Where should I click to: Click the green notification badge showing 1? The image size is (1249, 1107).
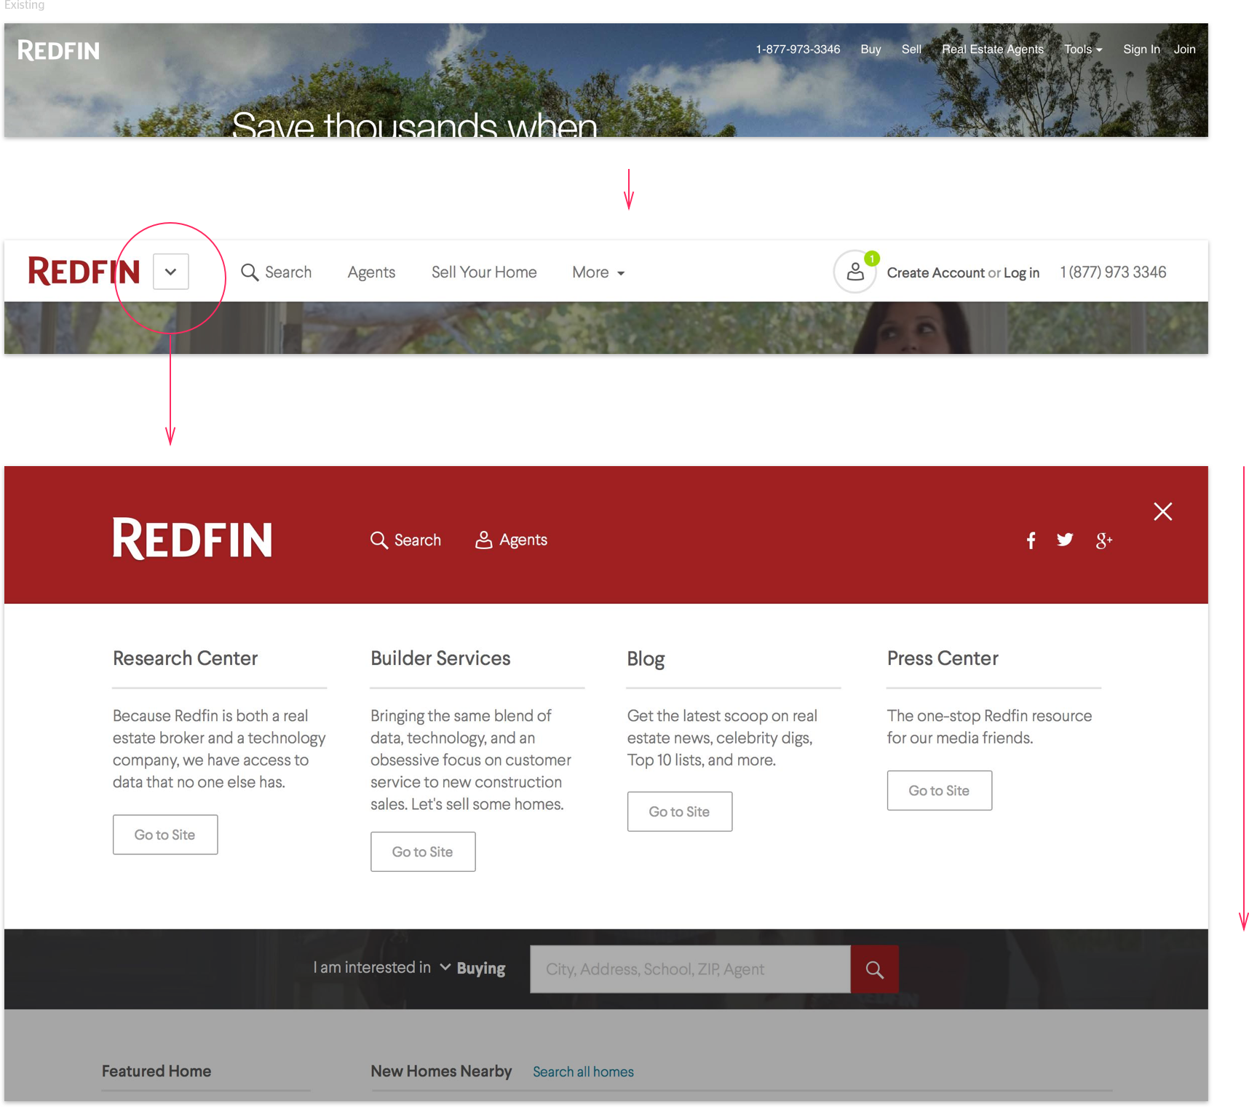coord(872,259)
